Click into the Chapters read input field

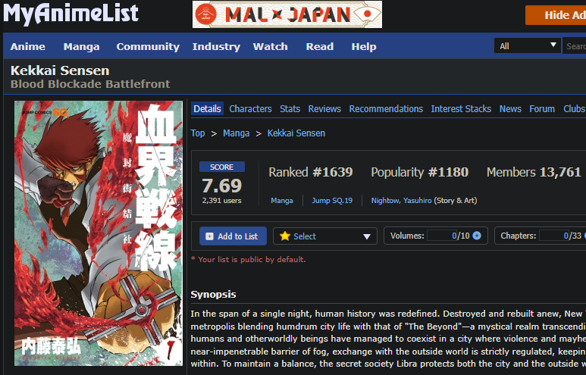(x=554, y=236)
